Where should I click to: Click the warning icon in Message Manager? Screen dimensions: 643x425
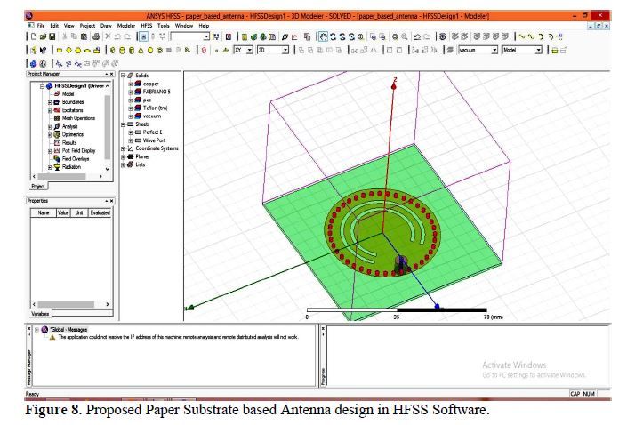(x=52, y=337)
